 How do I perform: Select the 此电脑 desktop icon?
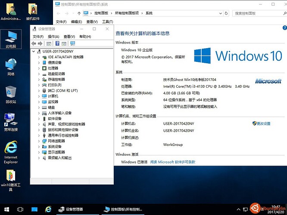pyautogui.click(x=11, y=39)
